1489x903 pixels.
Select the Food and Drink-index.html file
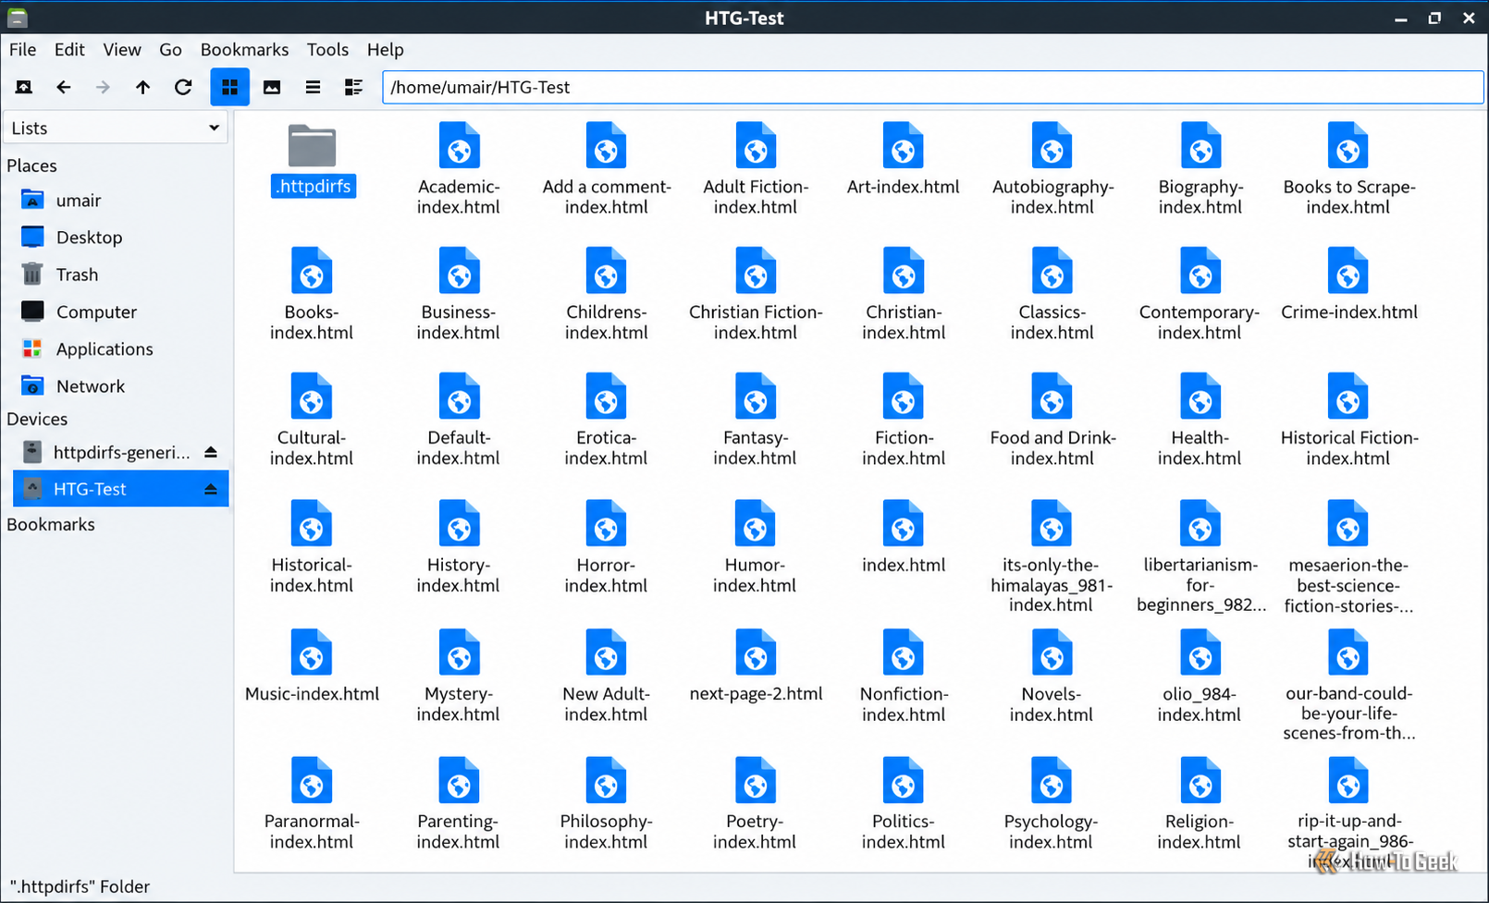pos(1052,421)
